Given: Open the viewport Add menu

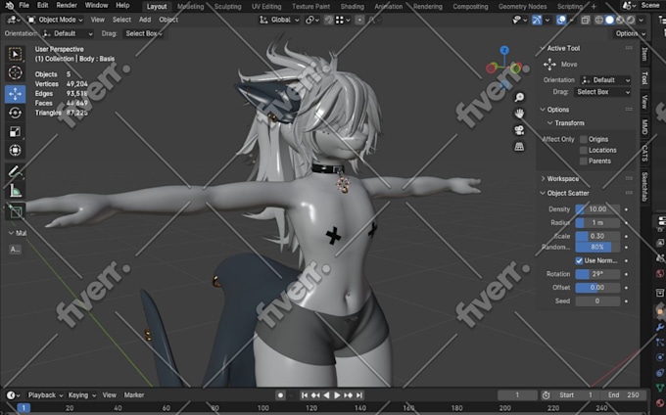Looking at the screenshot, I should (145, 20).
